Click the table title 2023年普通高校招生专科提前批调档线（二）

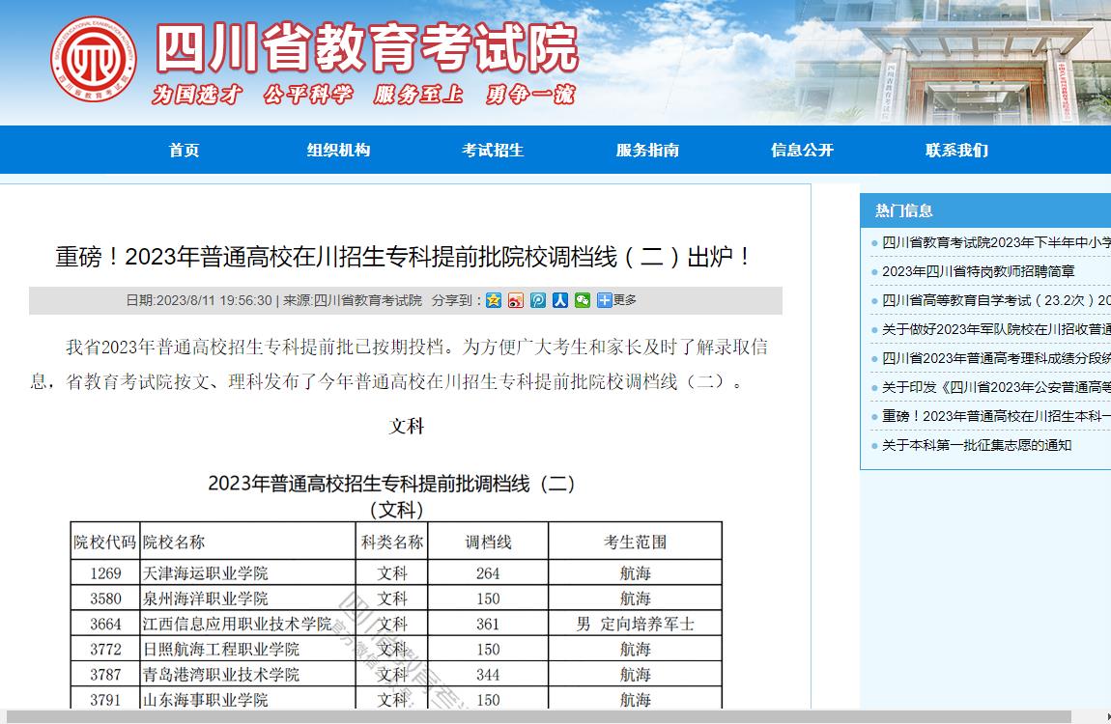(391, 484)
